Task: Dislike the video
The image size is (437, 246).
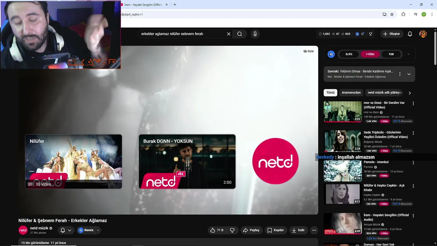Action: (232, 230)
